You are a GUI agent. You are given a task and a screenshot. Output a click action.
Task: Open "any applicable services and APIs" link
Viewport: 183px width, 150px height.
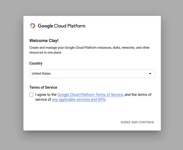(79, 99)
